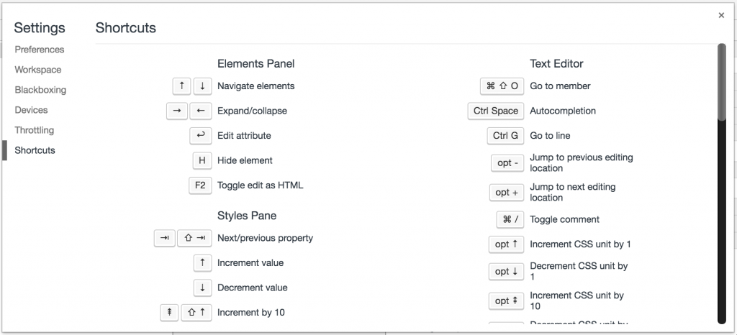Click the F2 key for Toggle edit as HTML
Viewport: 737px width, 335px height.
click(x=200, y=185)
